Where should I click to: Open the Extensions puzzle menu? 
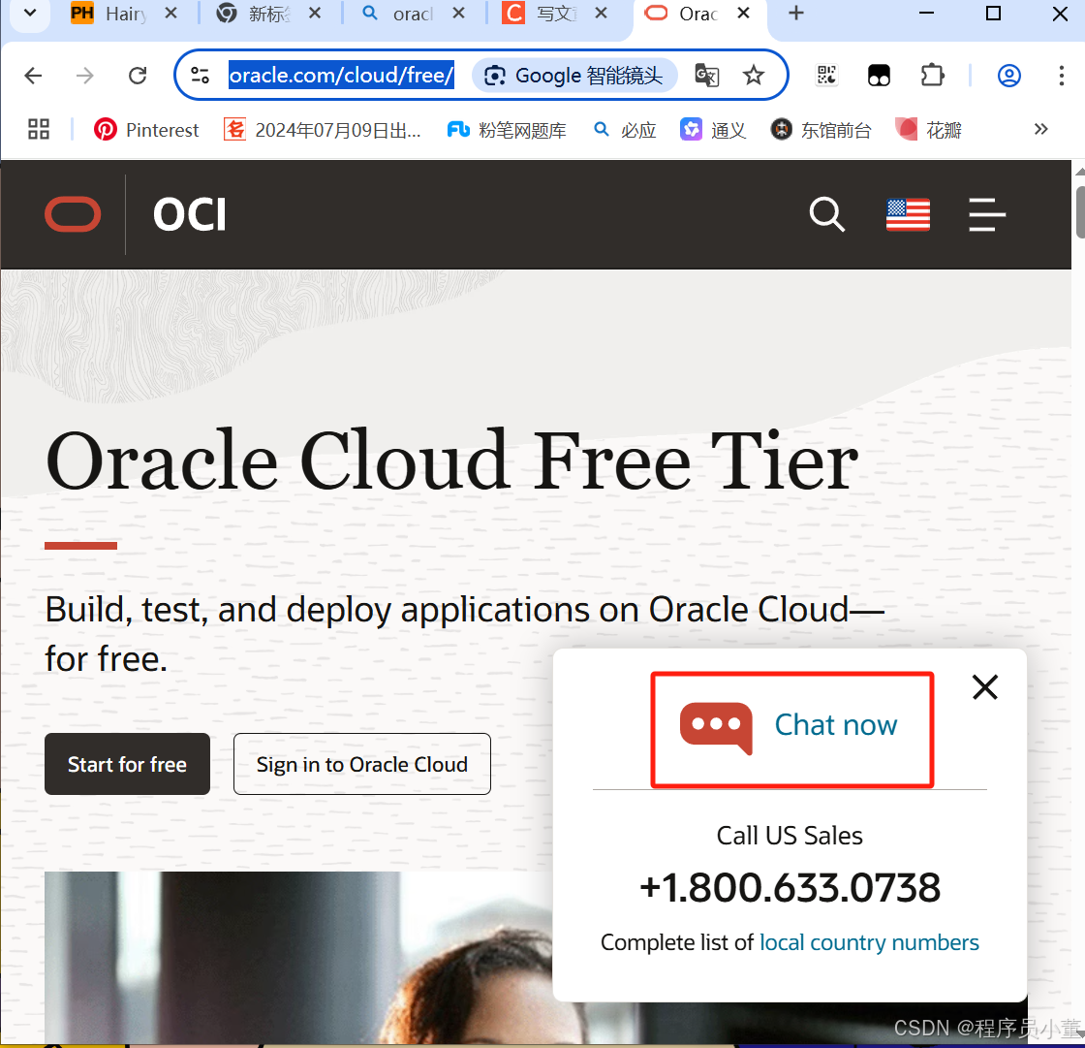click(932, 75)
